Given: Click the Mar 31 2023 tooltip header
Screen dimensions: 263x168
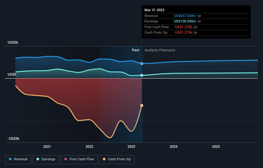Looking at the screenshot, I should (x=154, y=10).
